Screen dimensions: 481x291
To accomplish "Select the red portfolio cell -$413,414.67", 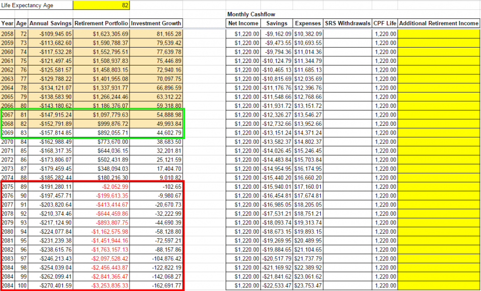I will 101,205.
